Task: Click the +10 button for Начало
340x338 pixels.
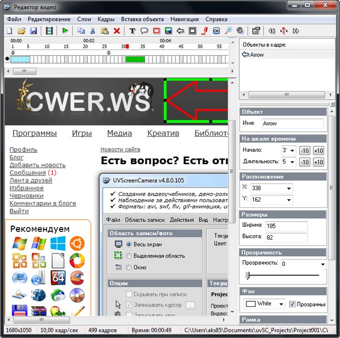Action: point(318,151)
